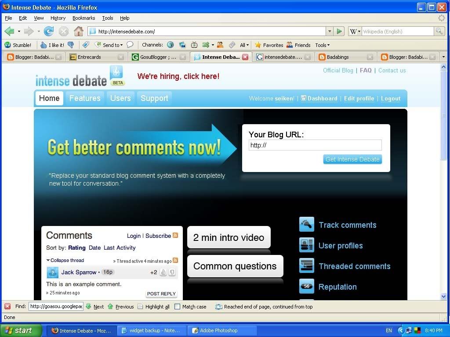Open the Home page icon
This screenshot has height=337, width=450.
[78, 31]
